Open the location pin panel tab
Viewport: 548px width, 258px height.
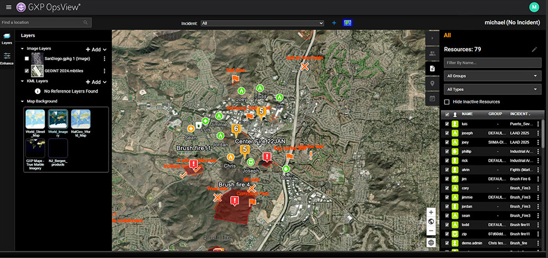[x=432, y=84]
